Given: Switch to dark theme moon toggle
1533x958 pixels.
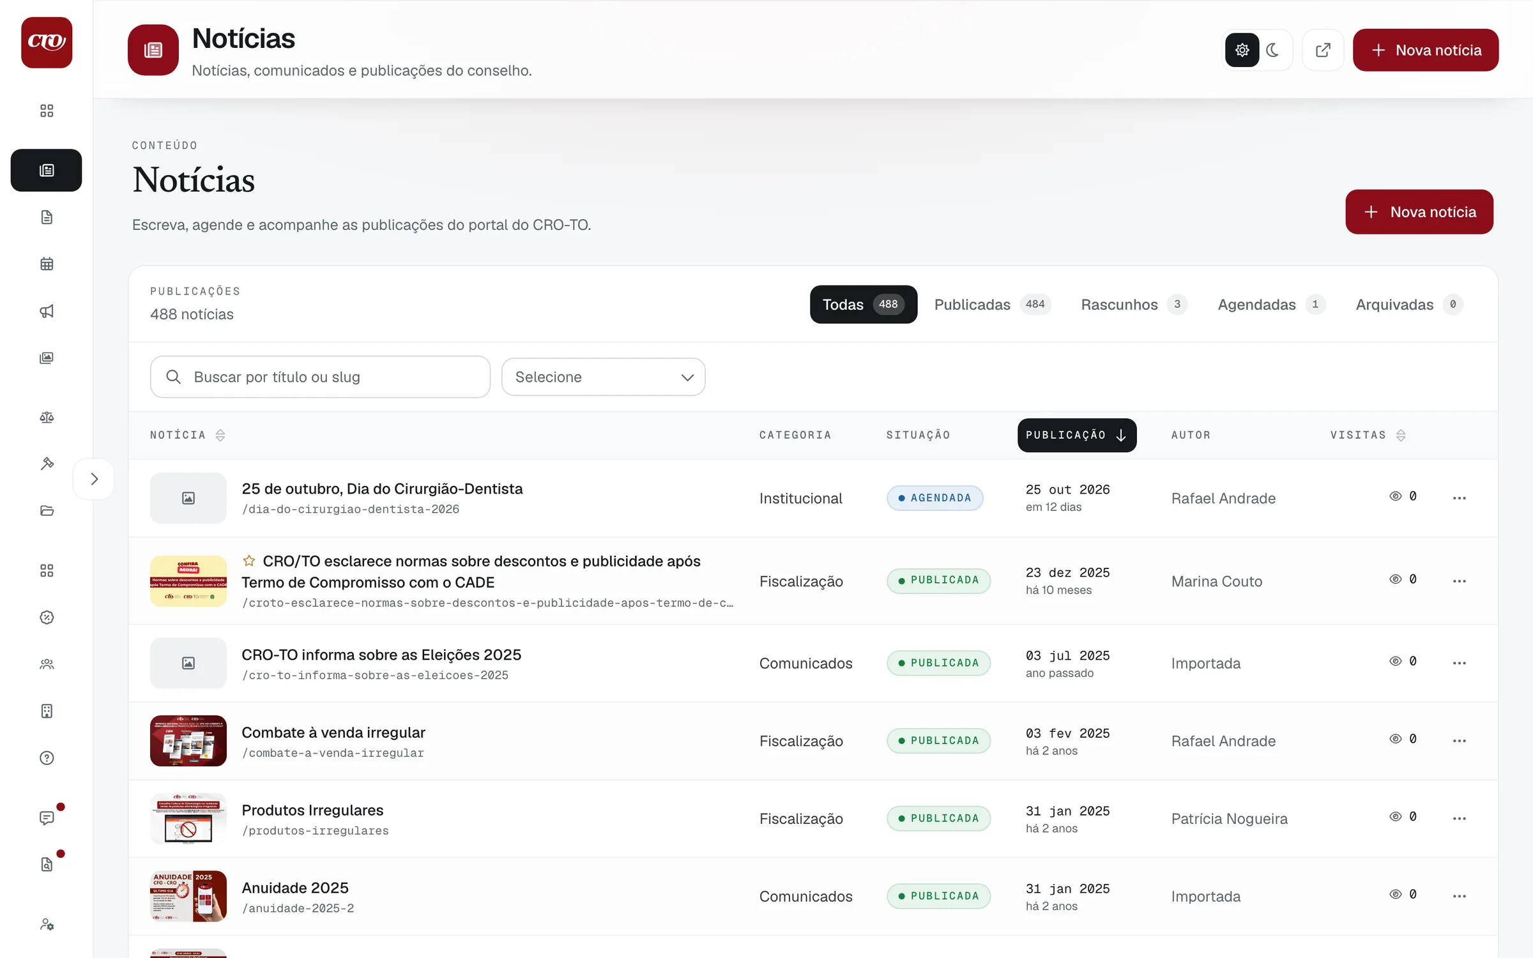Looking at the screenshot, I should 1273,50.
